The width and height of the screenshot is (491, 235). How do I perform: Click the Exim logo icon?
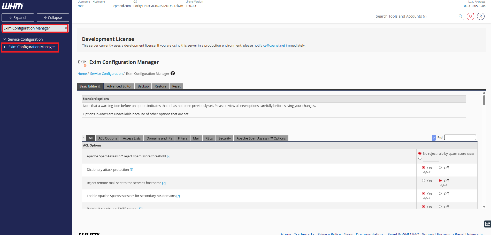tap(82, 63)
